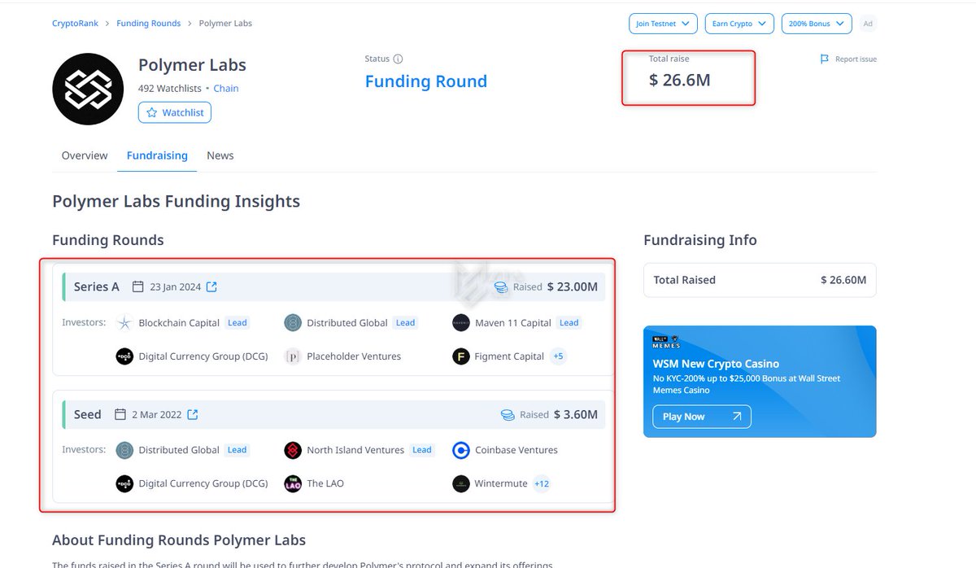Open the 200% Bonus dropdown
The height and width of the screenshot is (568, 976).
817,24
